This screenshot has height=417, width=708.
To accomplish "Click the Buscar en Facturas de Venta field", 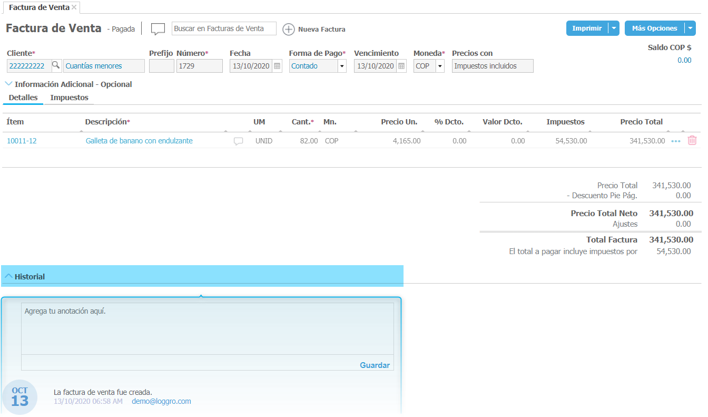I will click(x=224, y=28).
